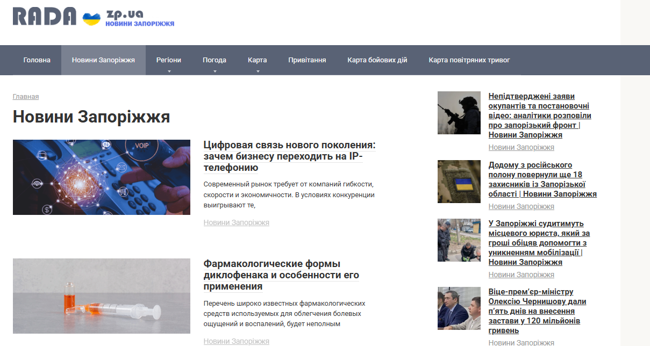
Task: Open the Ukrainian flag patch thumbnail
Action: coord(459,182)
